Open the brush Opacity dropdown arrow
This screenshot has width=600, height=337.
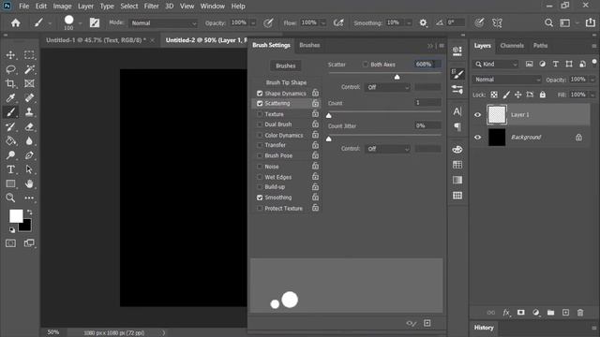[x=253, y=23]
